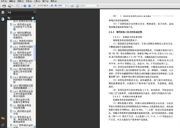The height and width of the screenshot is (128, 180).
Task: Open bookmark 3.1 铝的基本特性与应用范围
Action: 22,107
